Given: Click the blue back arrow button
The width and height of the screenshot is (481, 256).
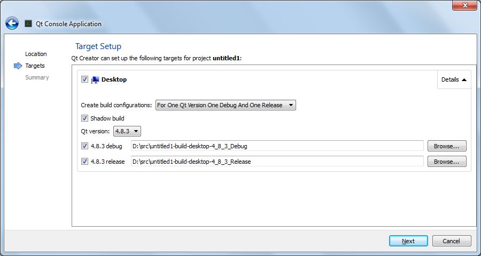Looking at the screenshot, I should coord(12,23).
